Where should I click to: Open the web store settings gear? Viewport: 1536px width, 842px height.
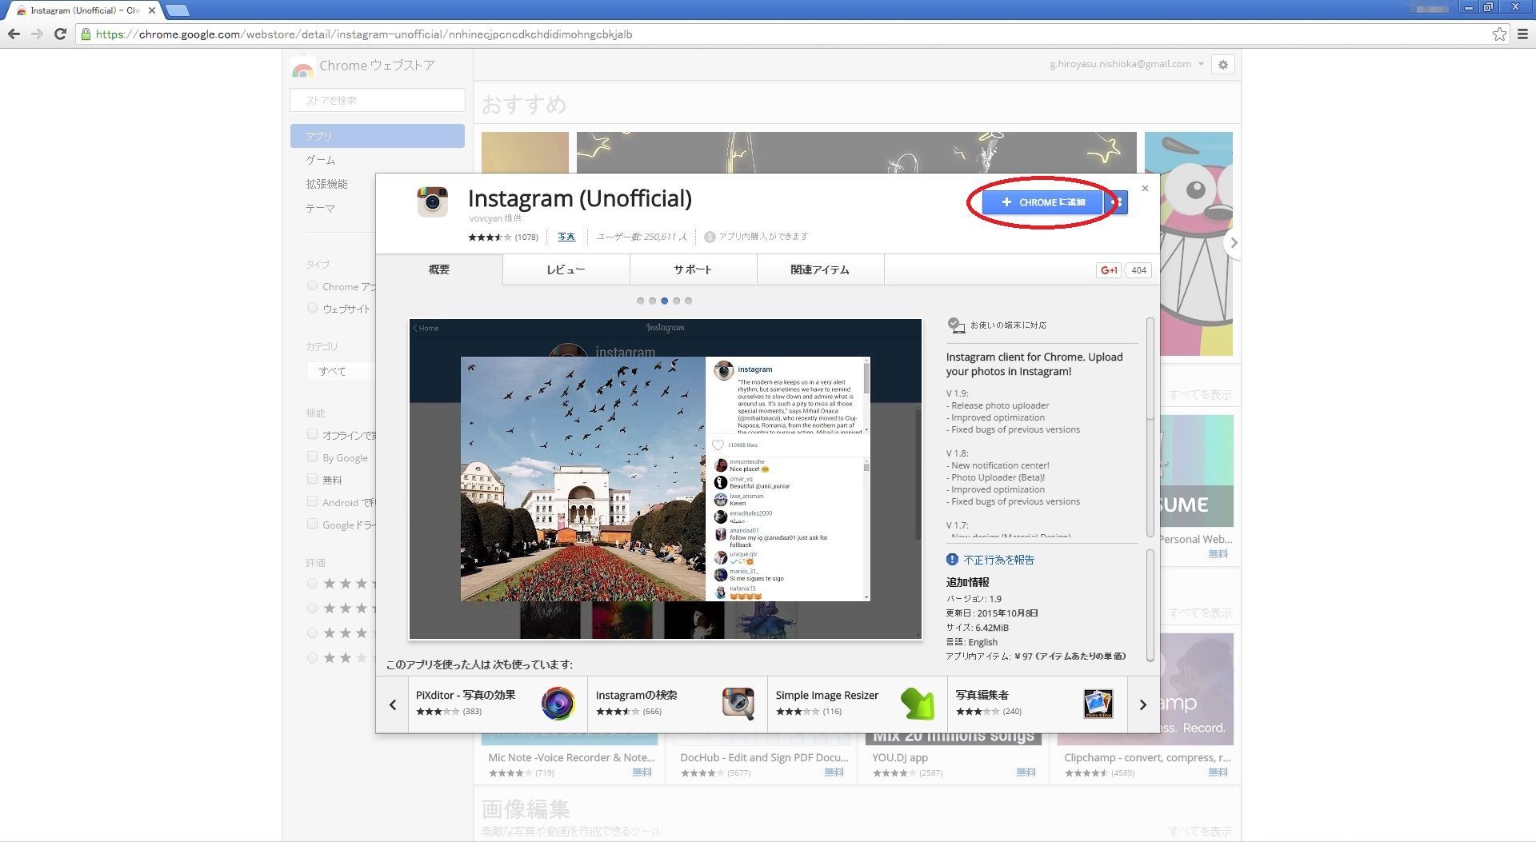(1222, 65)
